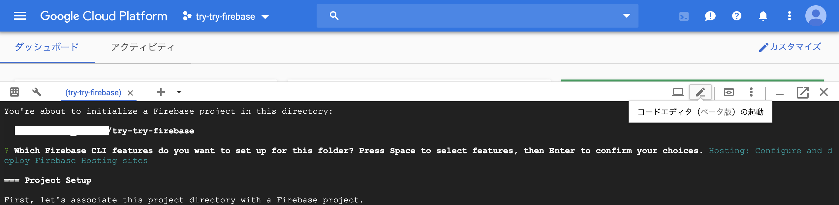
Task: Show notifications bell
Action: pyautogui.click(x=763, y=16)
